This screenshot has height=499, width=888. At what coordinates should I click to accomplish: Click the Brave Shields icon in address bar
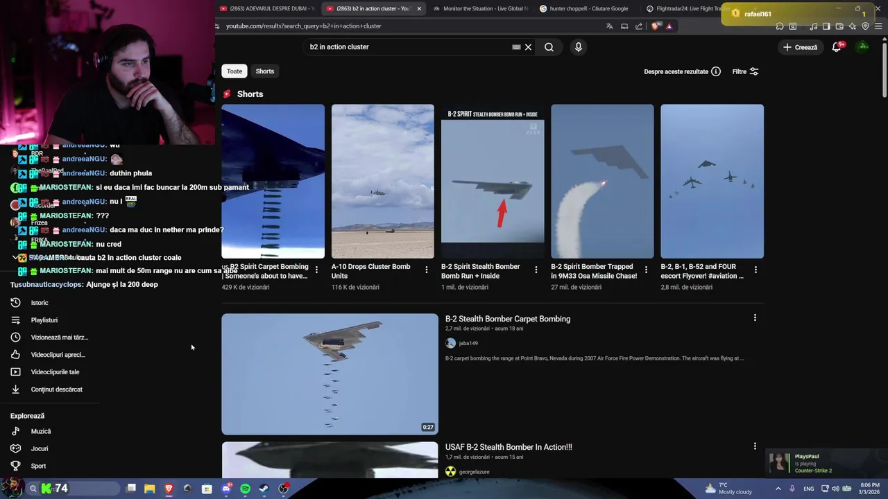click(x=656, y=26)
